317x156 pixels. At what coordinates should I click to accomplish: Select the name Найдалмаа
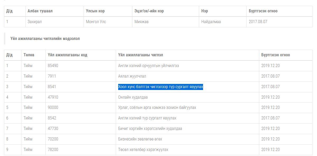pos(211,22)
